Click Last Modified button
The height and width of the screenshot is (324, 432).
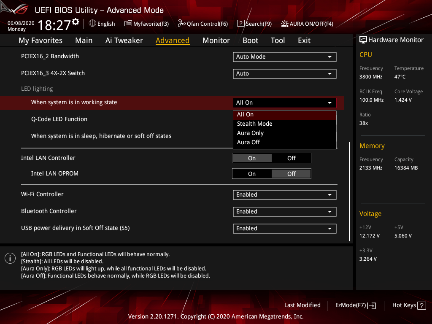point(302,305)
